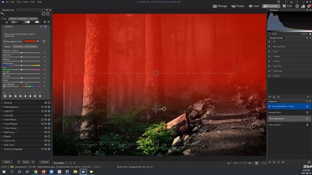Open the histogram statistics icon in top bar

tap(303, 6)
